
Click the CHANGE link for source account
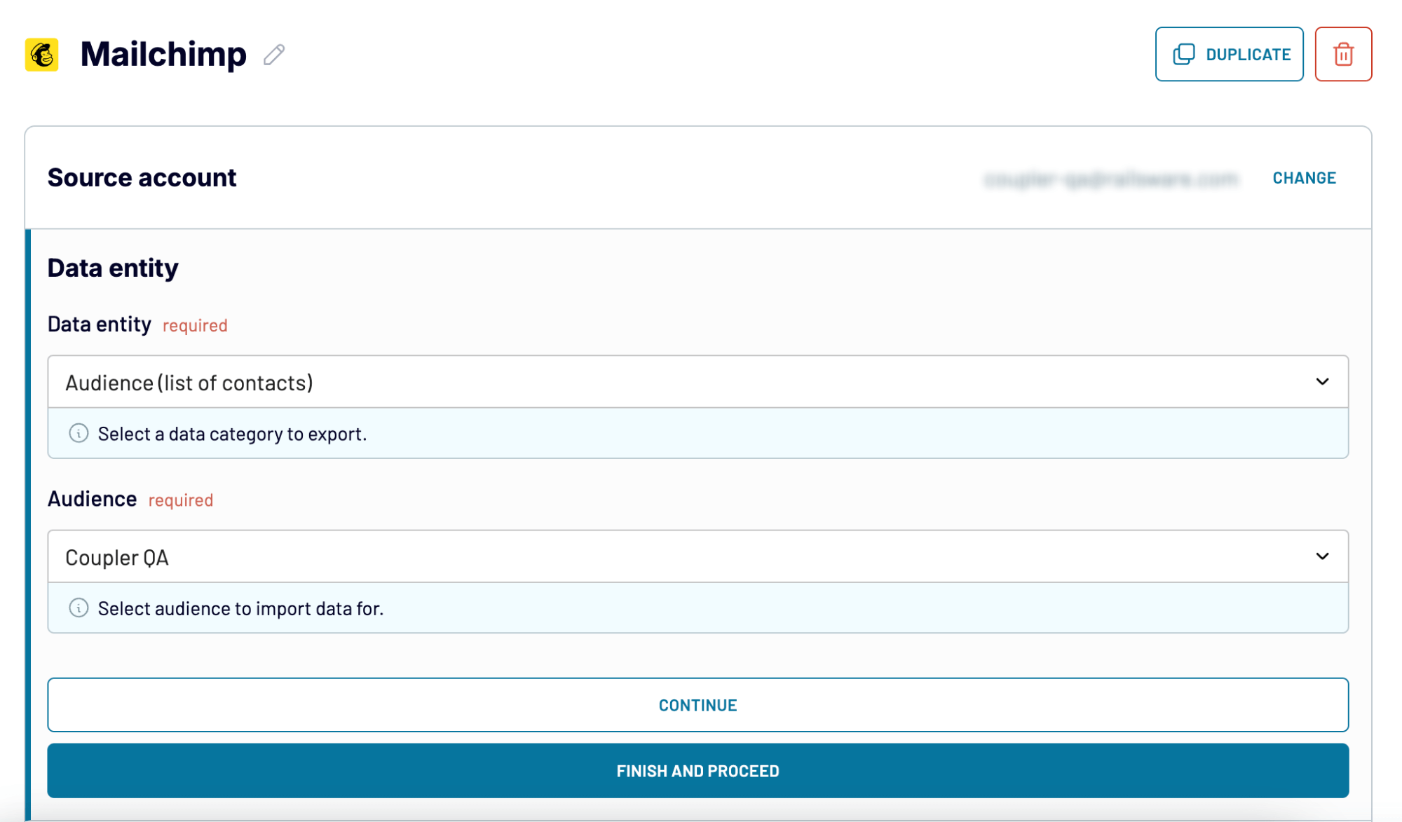(1304, 177)
